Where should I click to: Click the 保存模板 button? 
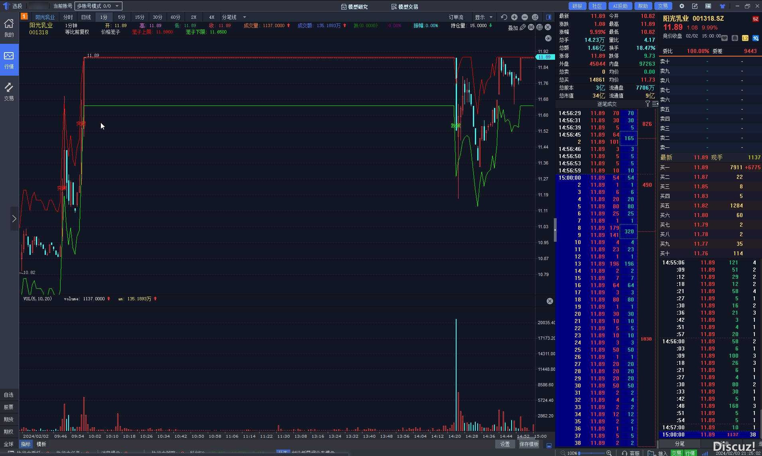point(529,444)
